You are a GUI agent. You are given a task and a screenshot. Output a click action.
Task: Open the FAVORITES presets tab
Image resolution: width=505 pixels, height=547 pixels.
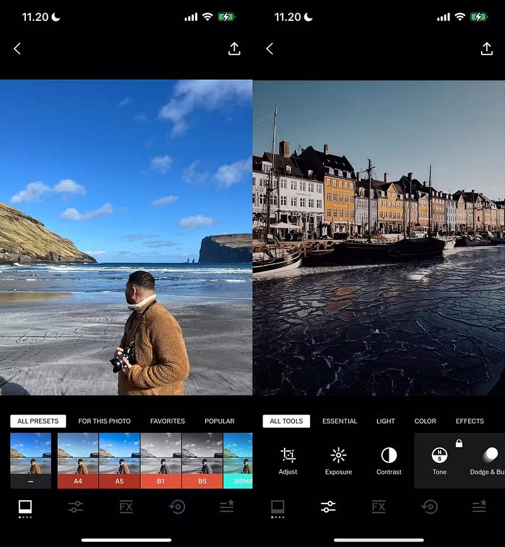click(167, 421)
